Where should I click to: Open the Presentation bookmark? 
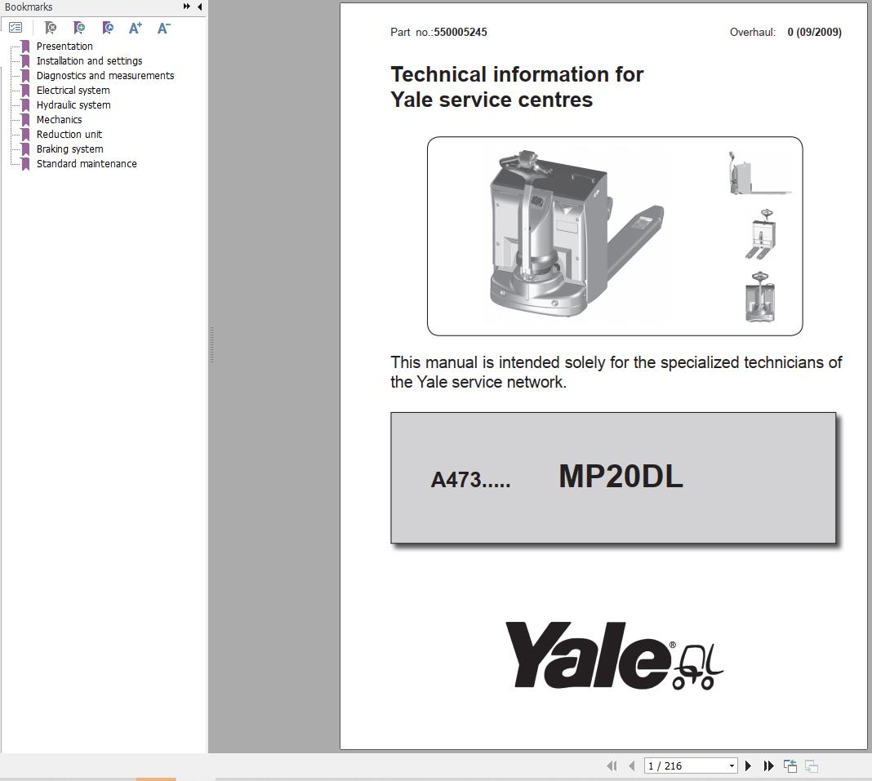point(65,47)
